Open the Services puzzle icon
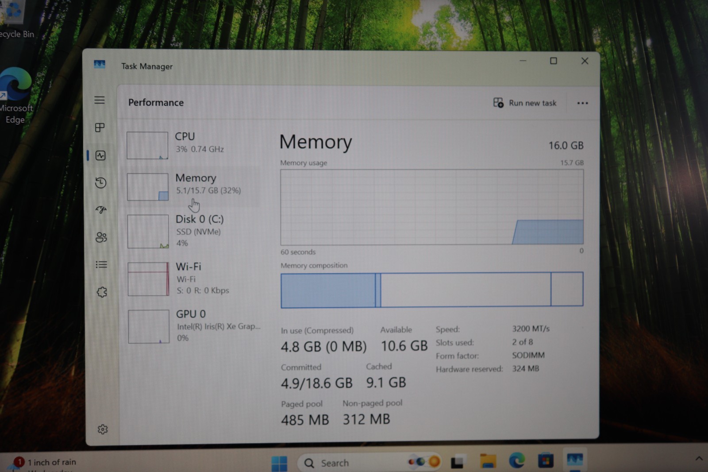Screen dimensions: 708x472 click(102, 292)
